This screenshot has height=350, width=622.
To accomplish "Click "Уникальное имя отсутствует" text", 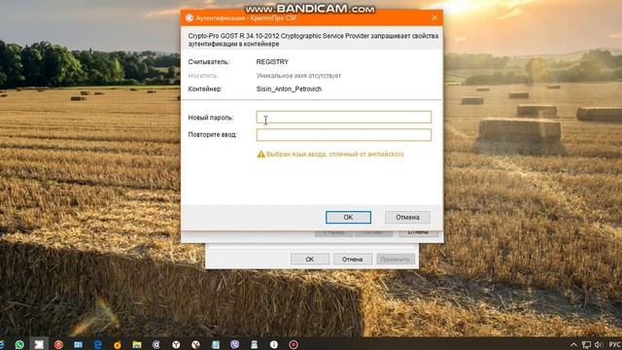I will (298, 76).
